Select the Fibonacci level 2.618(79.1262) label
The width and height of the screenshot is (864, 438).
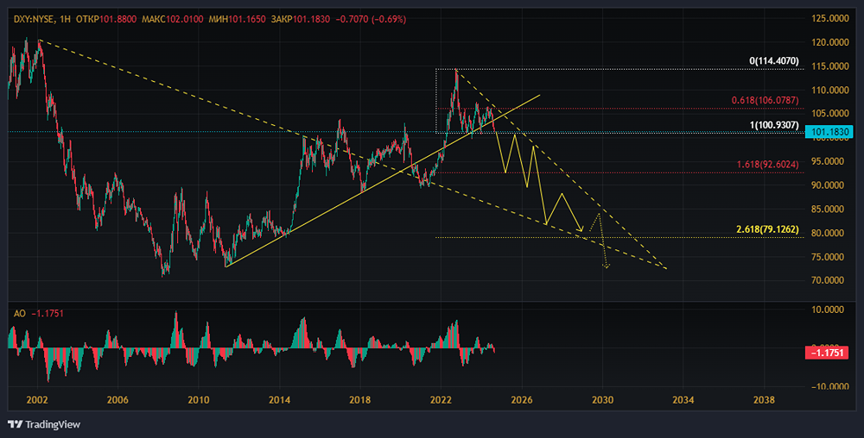click(x=767, y=229)
